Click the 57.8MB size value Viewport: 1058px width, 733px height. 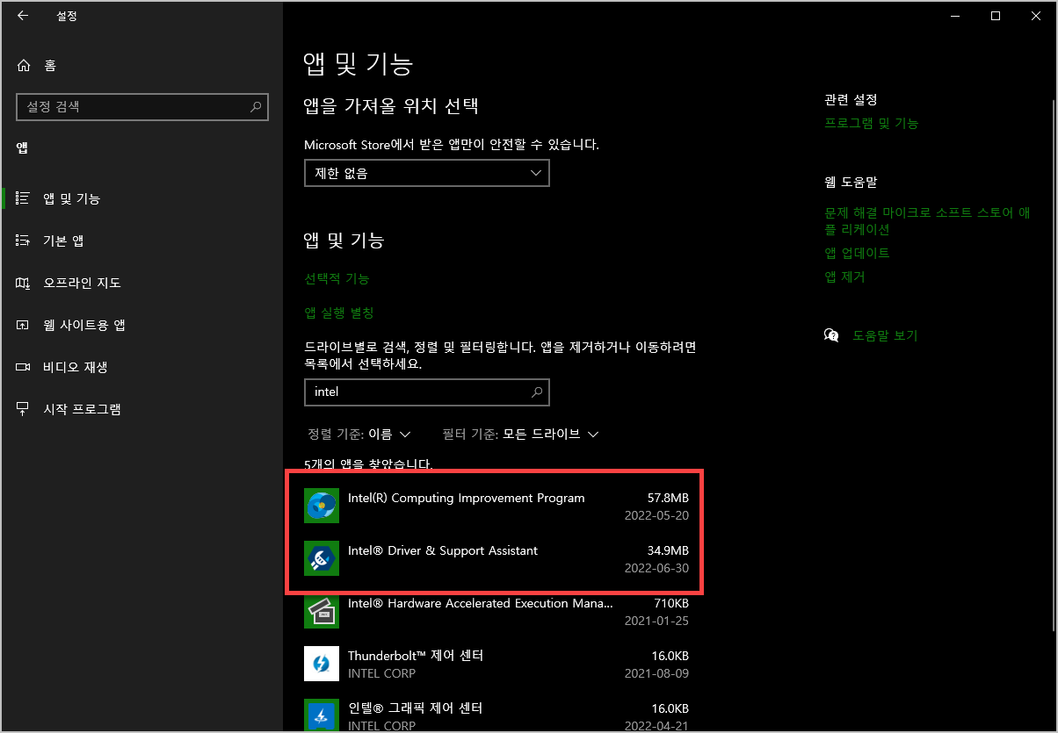coord(668,498)
